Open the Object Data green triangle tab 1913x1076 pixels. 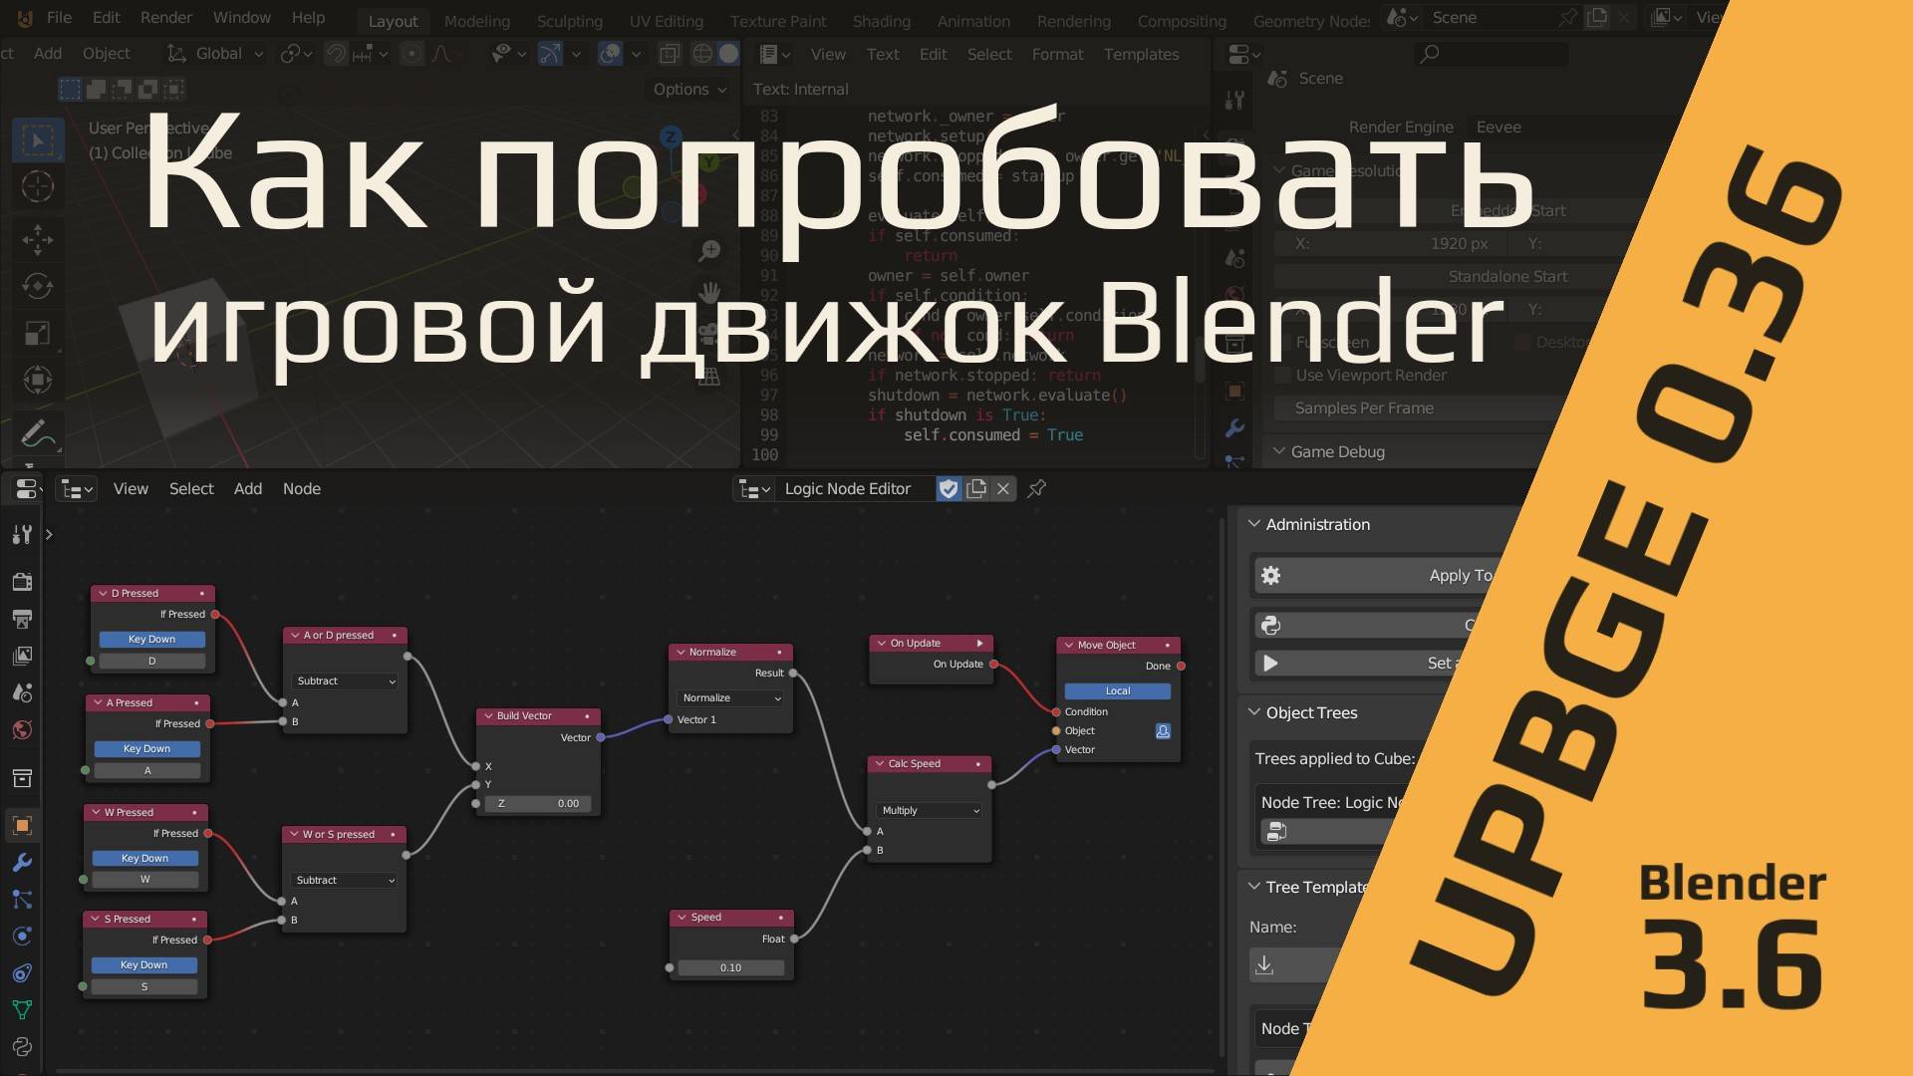coord(22,1009)
